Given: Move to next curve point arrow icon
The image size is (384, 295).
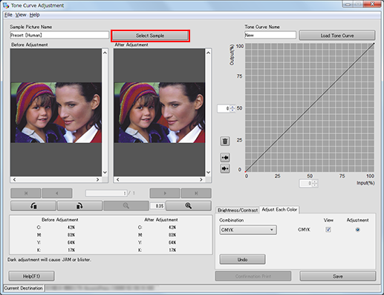Looking at the screenshot, I should [225, 168].
